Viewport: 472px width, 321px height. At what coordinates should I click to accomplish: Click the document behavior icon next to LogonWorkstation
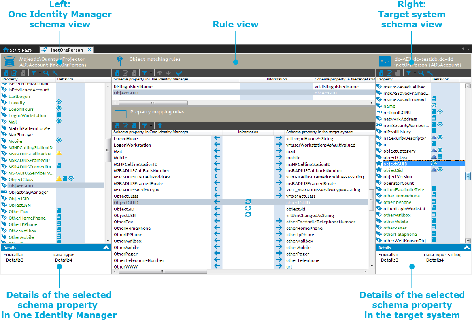59,114
